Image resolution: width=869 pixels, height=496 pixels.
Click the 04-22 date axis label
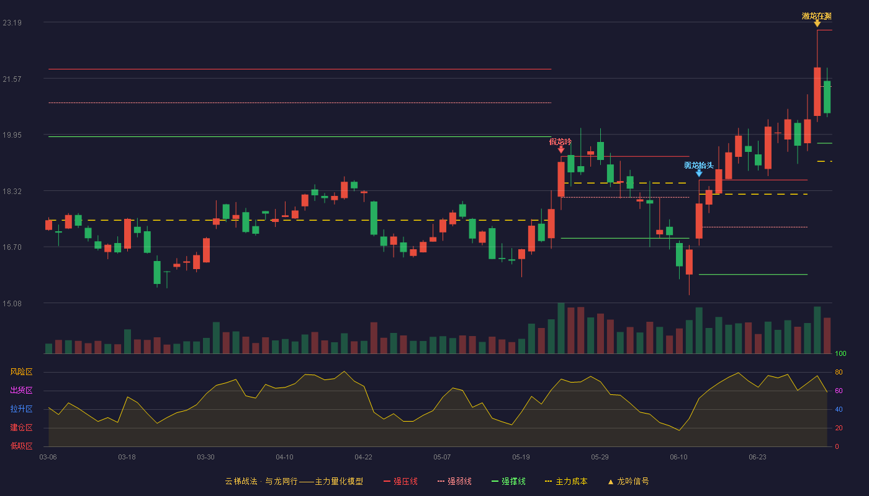click(x=363, y=457)
